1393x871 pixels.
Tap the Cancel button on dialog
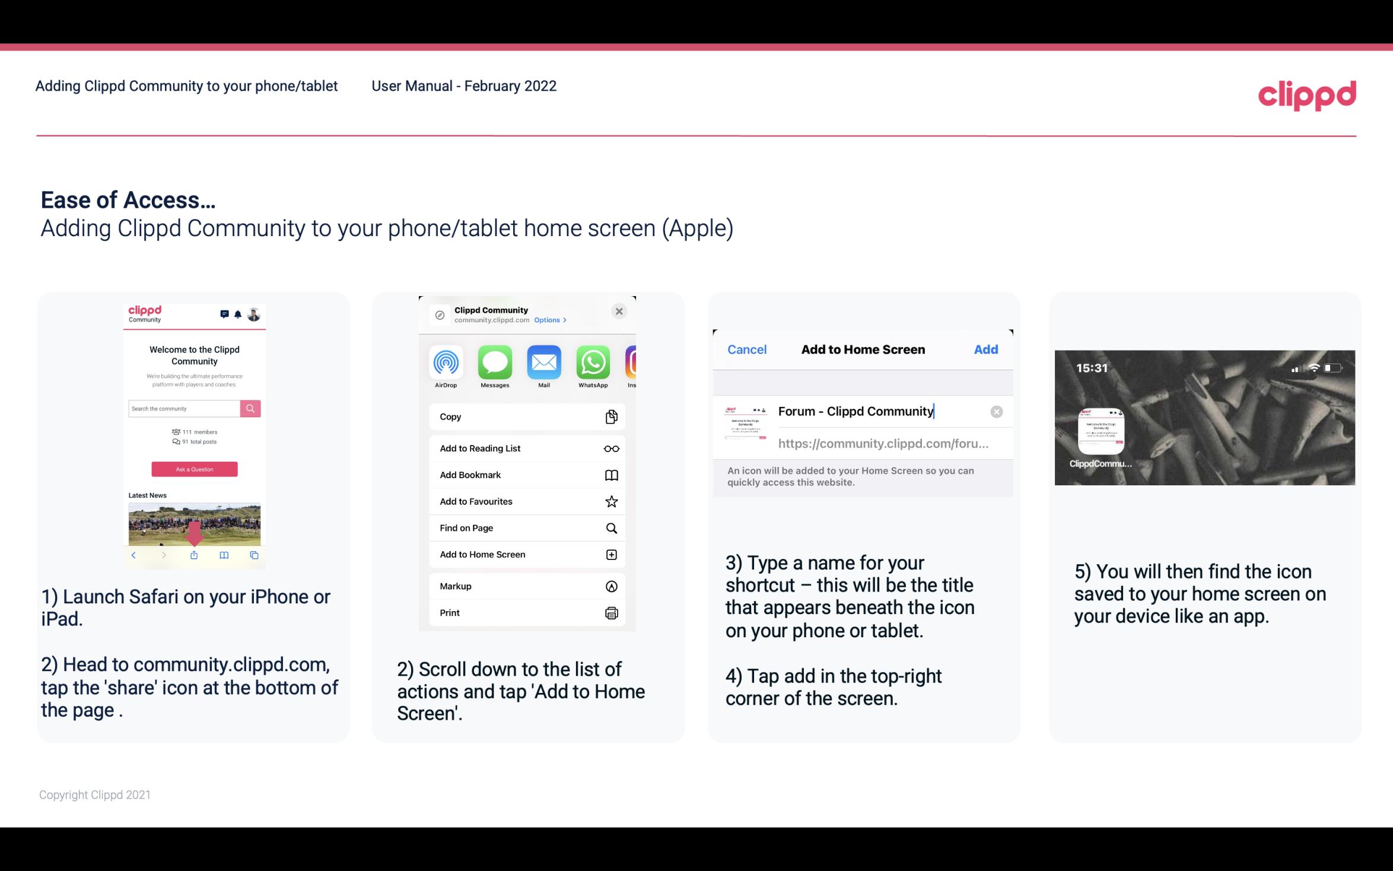tap(747, 348)
